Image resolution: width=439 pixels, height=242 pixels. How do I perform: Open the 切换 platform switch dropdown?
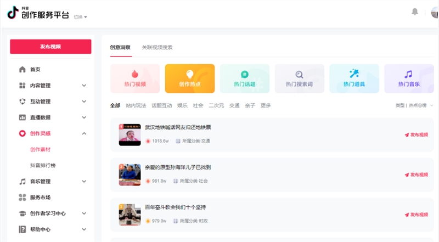[81, 17]
